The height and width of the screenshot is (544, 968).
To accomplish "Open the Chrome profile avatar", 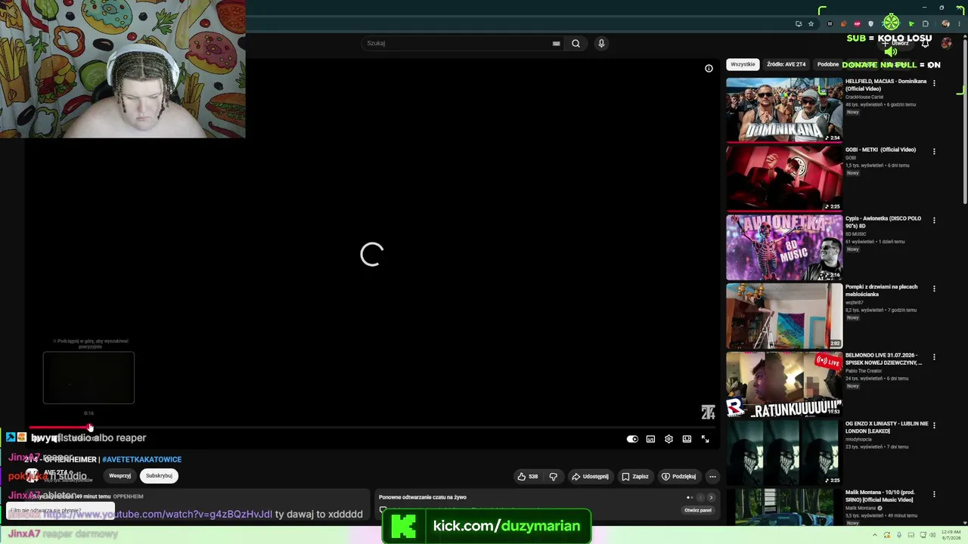I will 945,23.
